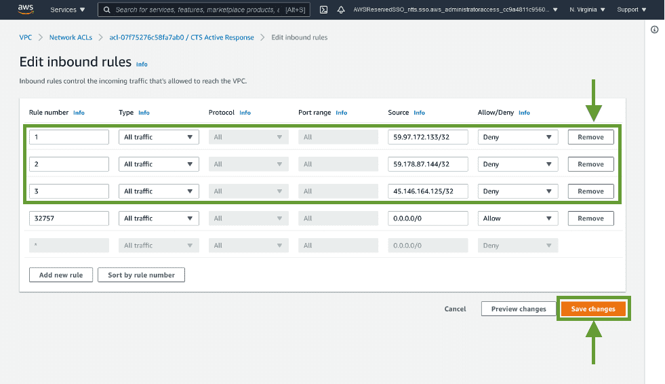Viewport: 665px width, 384px height.
Task: Open the CTS Active Response ACL breadcrumb
Action: coord(182,37)
